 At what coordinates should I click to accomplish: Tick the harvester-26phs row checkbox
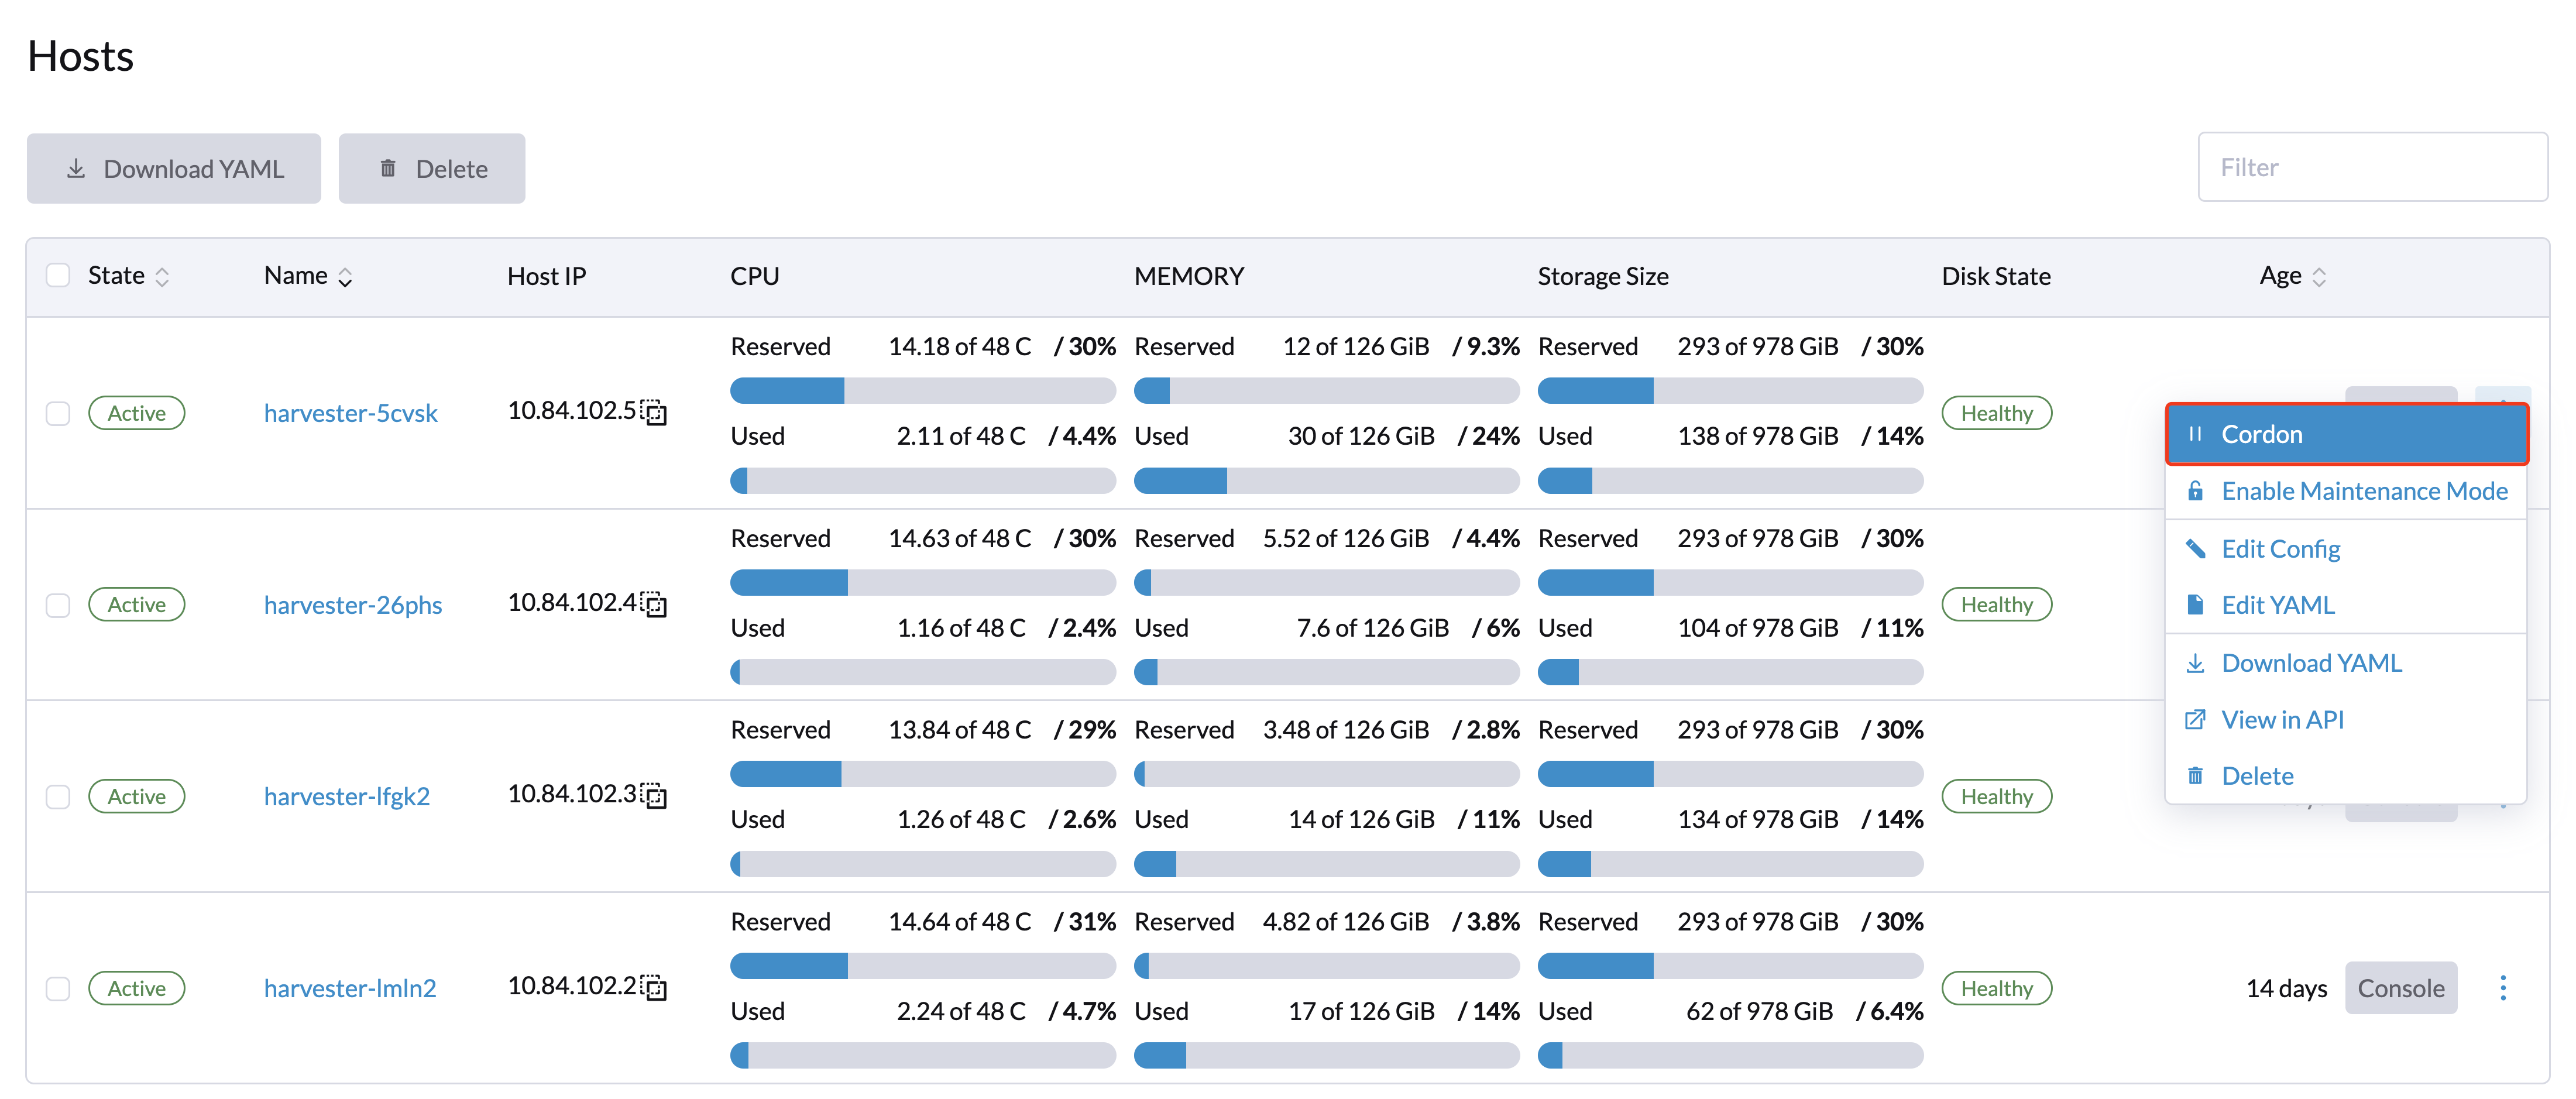coord(58,605)
